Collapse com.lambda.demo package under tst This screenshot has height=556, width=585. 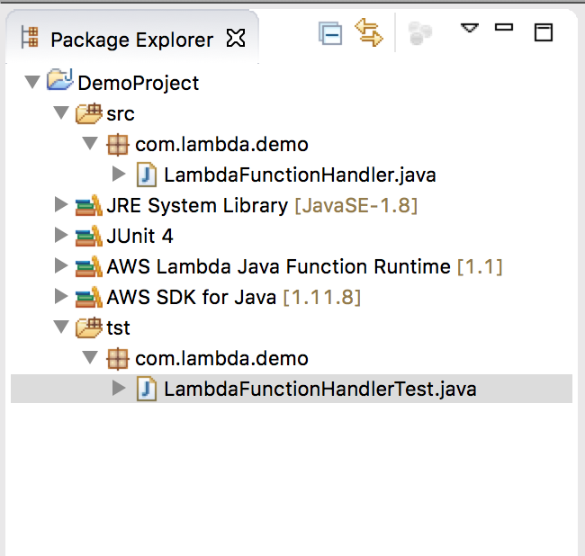[x=90, y=357]
